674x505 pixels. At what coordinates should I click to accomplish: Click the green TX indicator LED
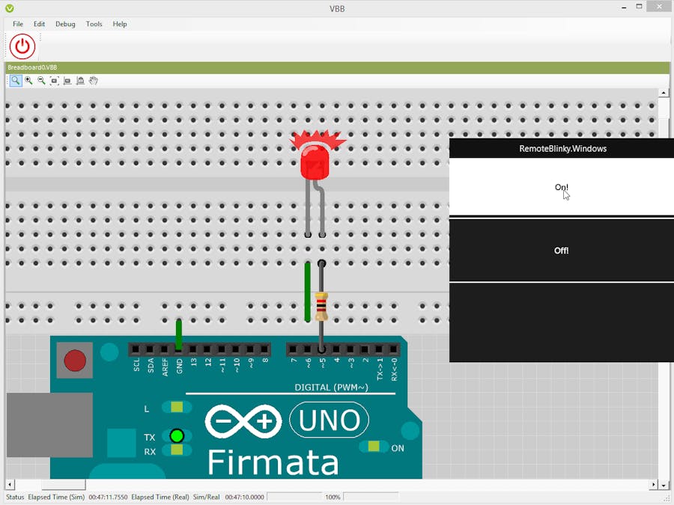pyautogui.click(x=177, y=436)
